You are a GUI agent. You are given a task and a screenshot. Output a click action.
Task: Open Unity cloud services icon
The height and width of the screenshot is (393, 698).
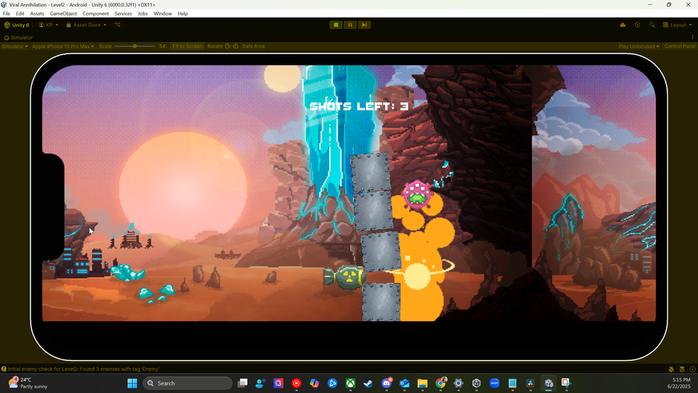coord(622,25)
